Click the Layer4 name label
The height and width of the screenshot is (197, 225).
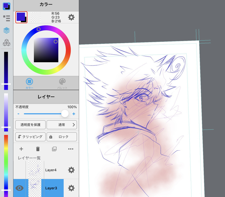(51, 170)
